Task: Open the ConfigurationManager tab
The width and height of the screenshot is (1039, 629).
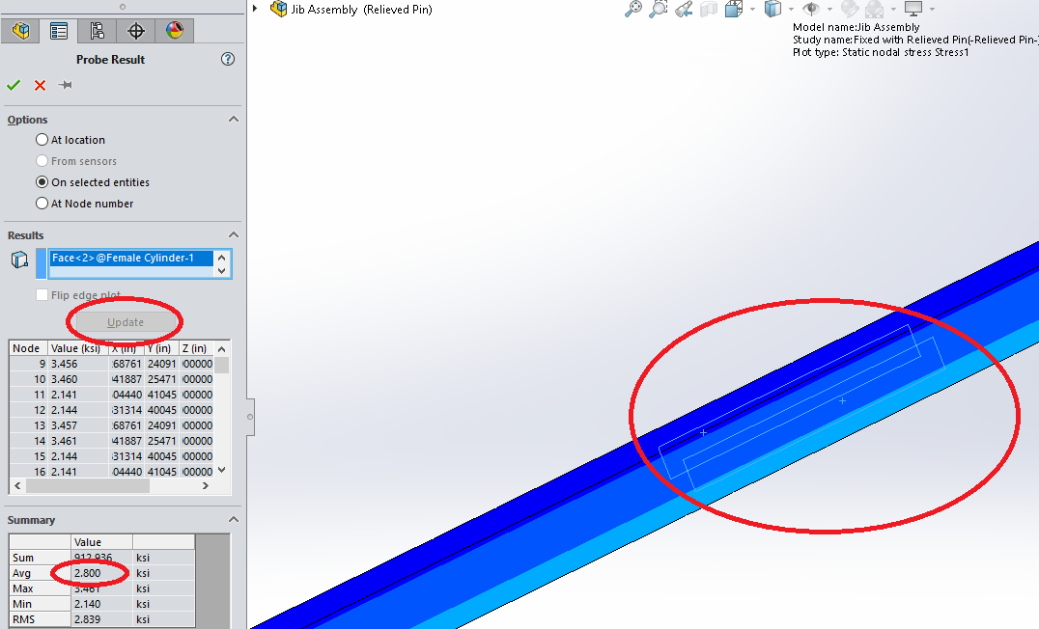Action: pyautogui.click(x=97, y=31)
